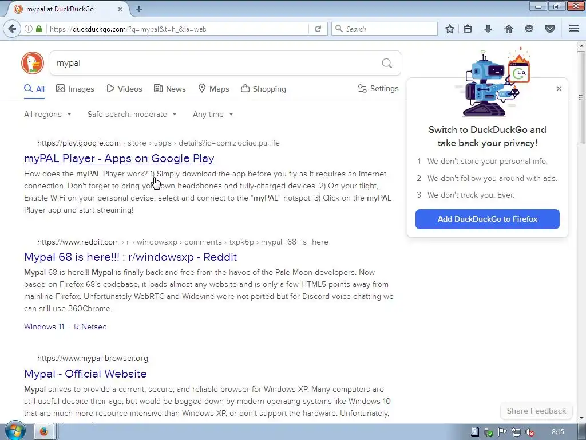
Task: Go to the Home page icon
Action: click(509, 29)
